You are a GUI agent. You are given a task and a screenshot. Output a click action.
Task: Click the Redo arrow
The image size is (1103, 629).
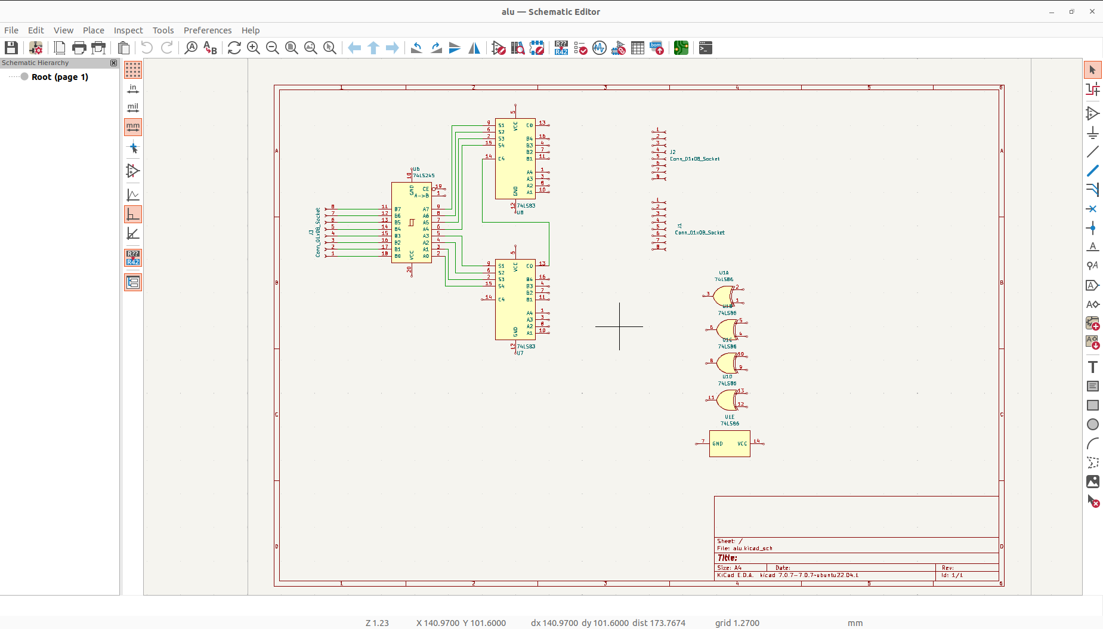[x=167, y=48]
